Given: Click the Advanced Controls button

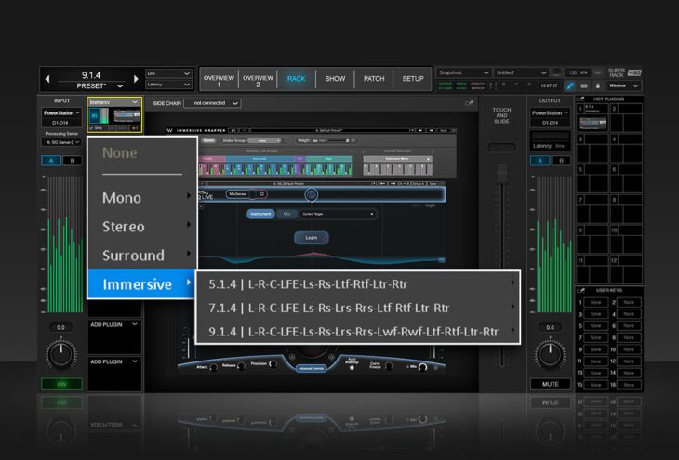Looking at the screenshot, I should coord(311,368).
